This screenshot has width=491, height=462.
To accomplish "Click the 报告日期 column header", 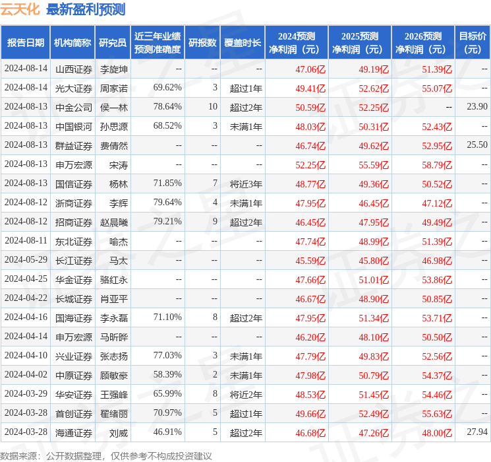I will tap(25, 43).
